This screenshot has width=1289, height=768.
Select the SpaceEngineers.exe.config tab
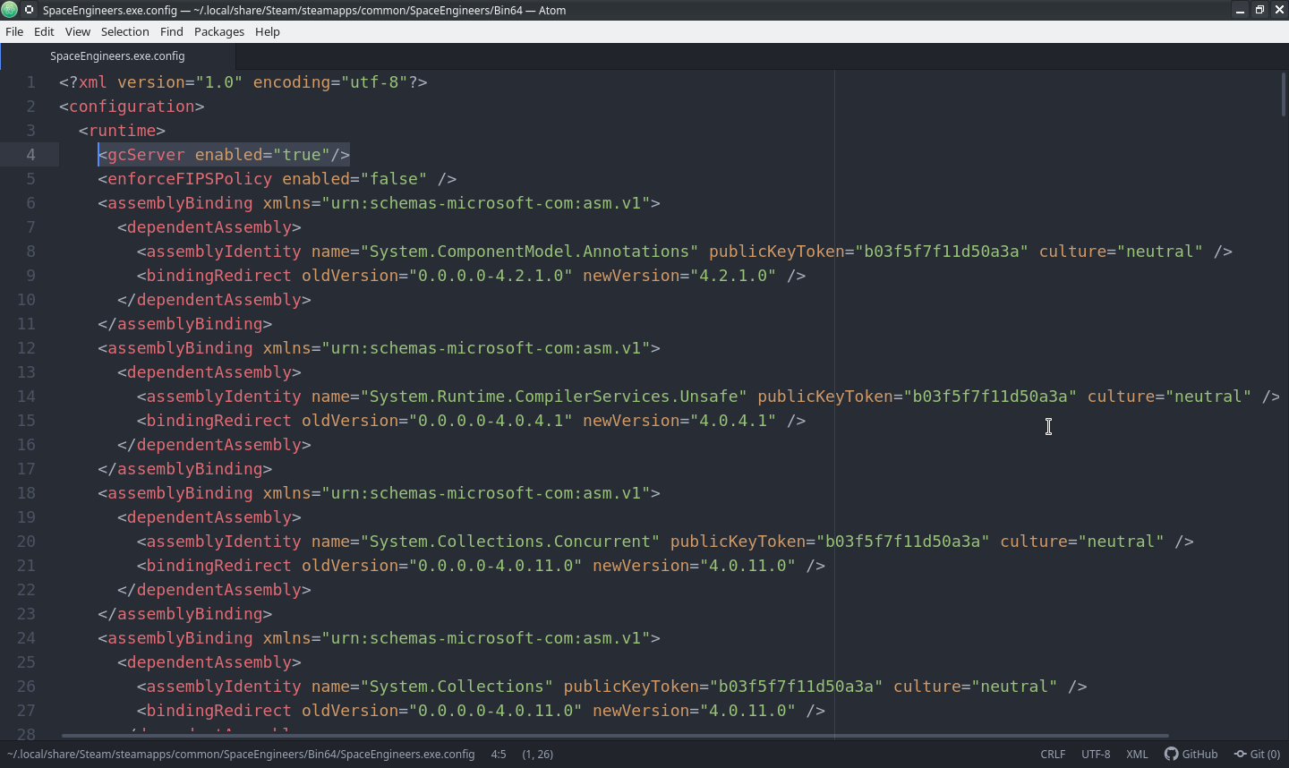(117, 55)
